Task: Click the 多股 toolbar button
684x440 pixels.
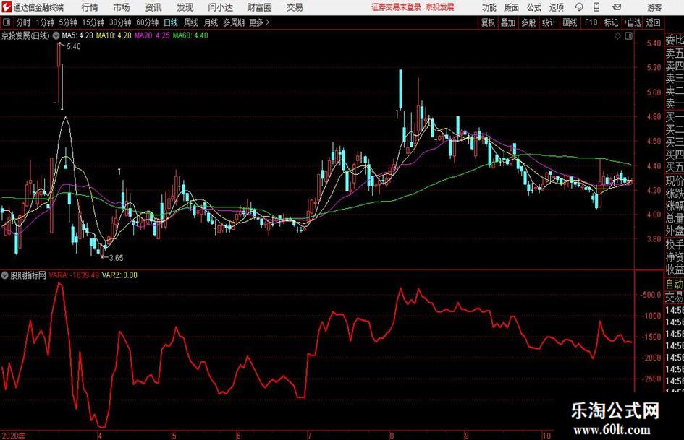Action: [528, 22]
